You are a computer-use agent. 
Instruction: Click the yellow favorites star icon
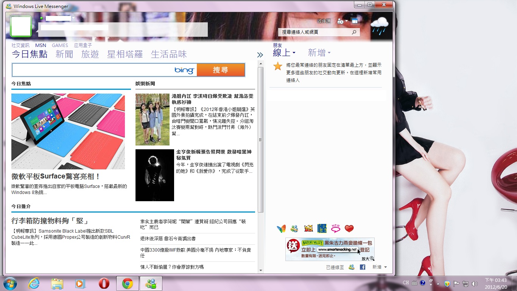click(278, 66)
